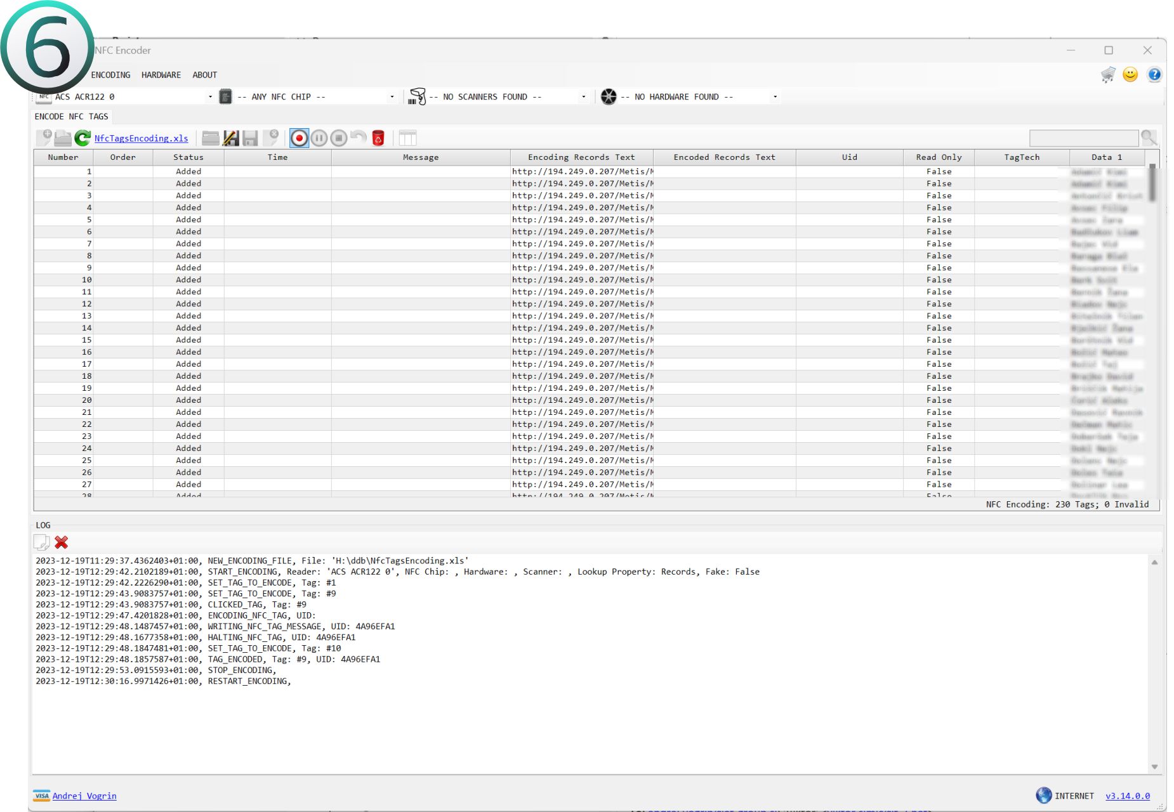This screenshot has width=1174, height=812.
Task: Open the table columns layout icon
Action: [407, 138]
